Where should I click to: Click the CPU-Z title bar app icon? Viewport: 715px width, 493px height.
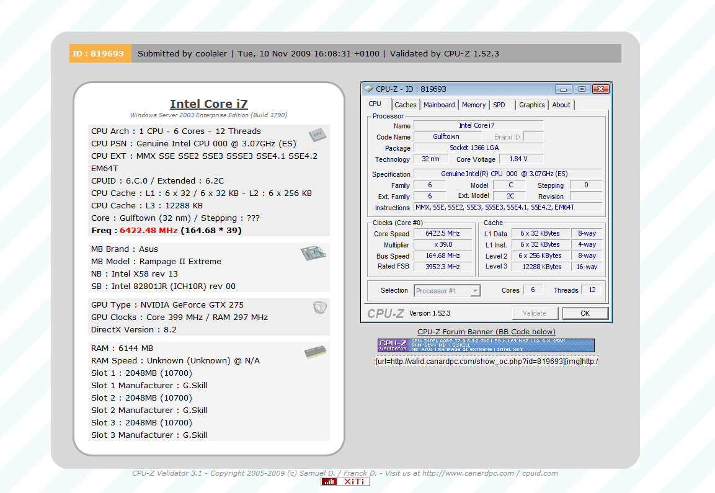369,89
